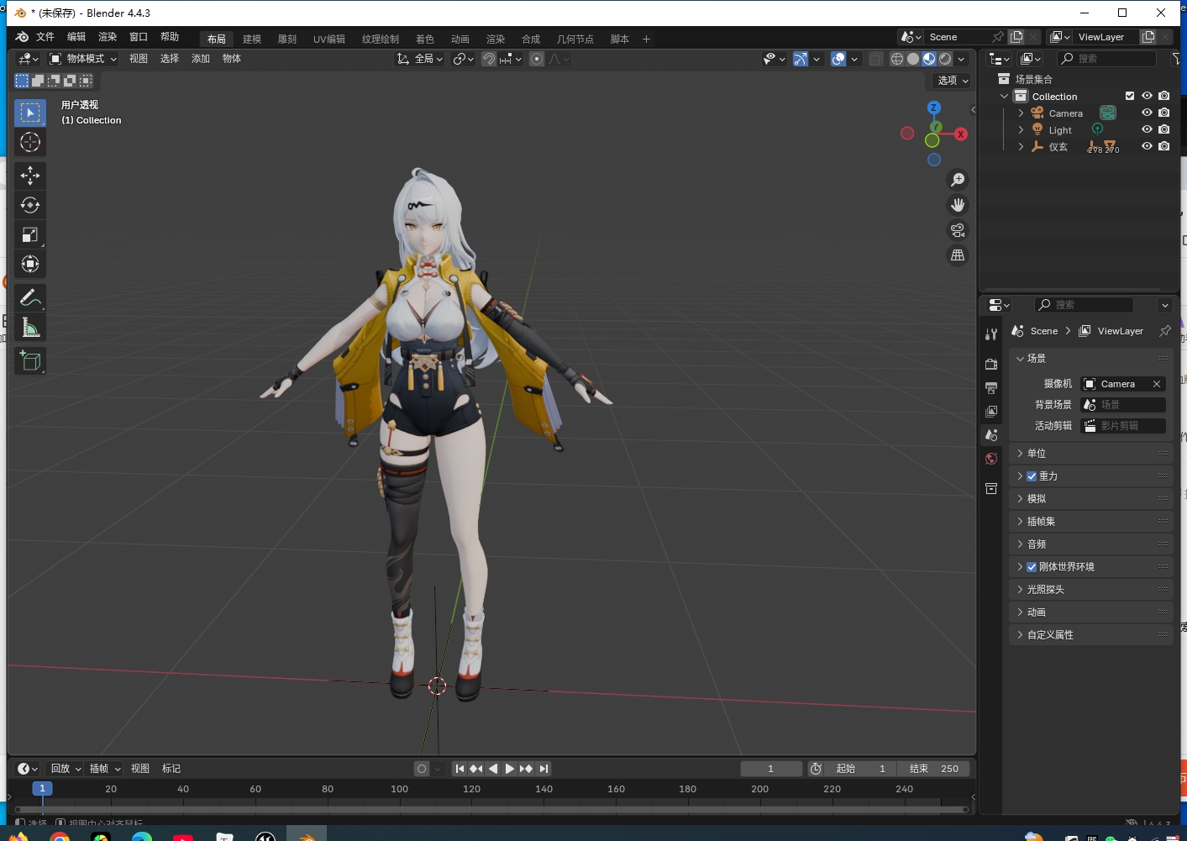The height and width of the screenshot is (841, 1187).
Task: Open the View Layer properties tab
Action: (x=991, y=411)
